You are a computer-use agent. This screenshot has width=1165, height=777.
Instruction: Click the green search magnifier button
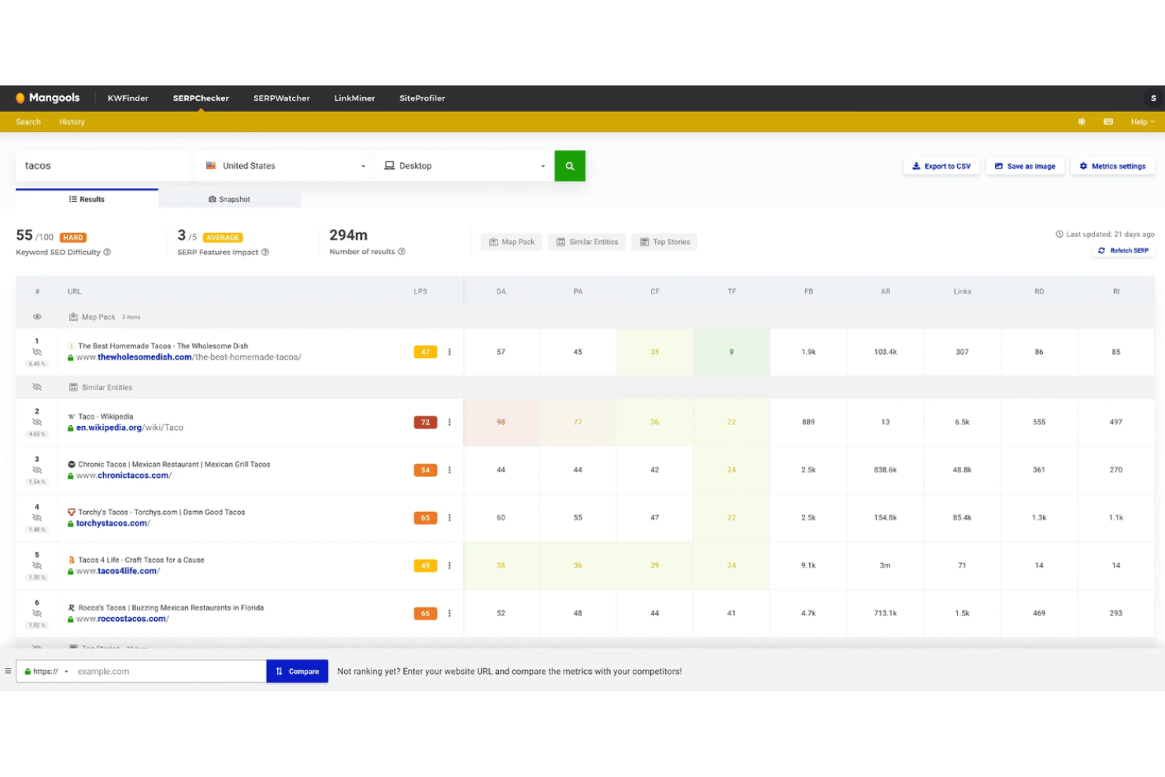[x=570, y=166]
